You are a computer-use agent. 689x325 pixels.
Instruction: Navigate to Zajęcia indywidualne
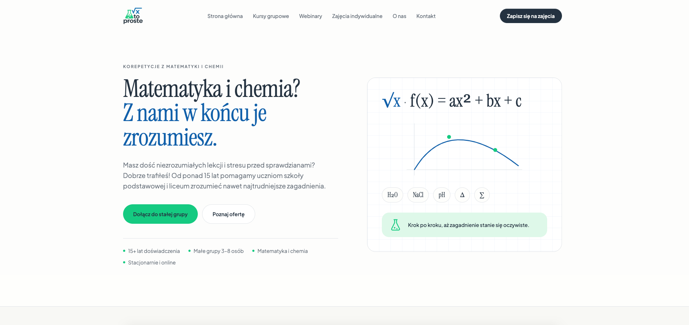[x=357, y=16]
